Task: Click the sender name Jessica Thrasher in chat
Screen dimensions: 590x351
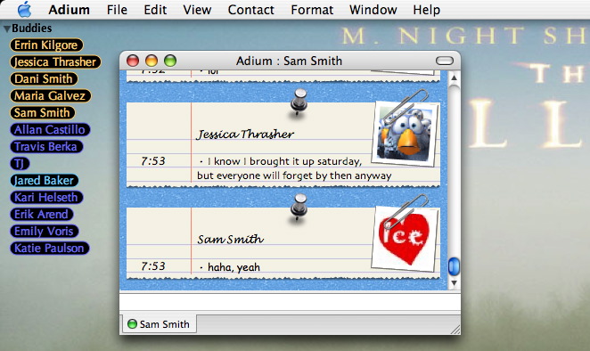Action: (245, 134)
